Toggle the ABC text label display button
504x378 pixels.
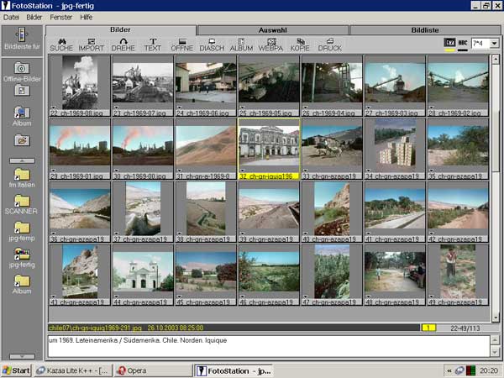[463, 43]
